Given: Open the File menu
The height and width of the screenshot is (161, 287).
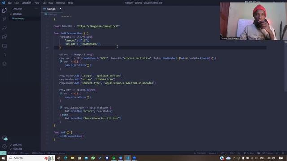Looking at the screenshot, I should click(10, 3).
